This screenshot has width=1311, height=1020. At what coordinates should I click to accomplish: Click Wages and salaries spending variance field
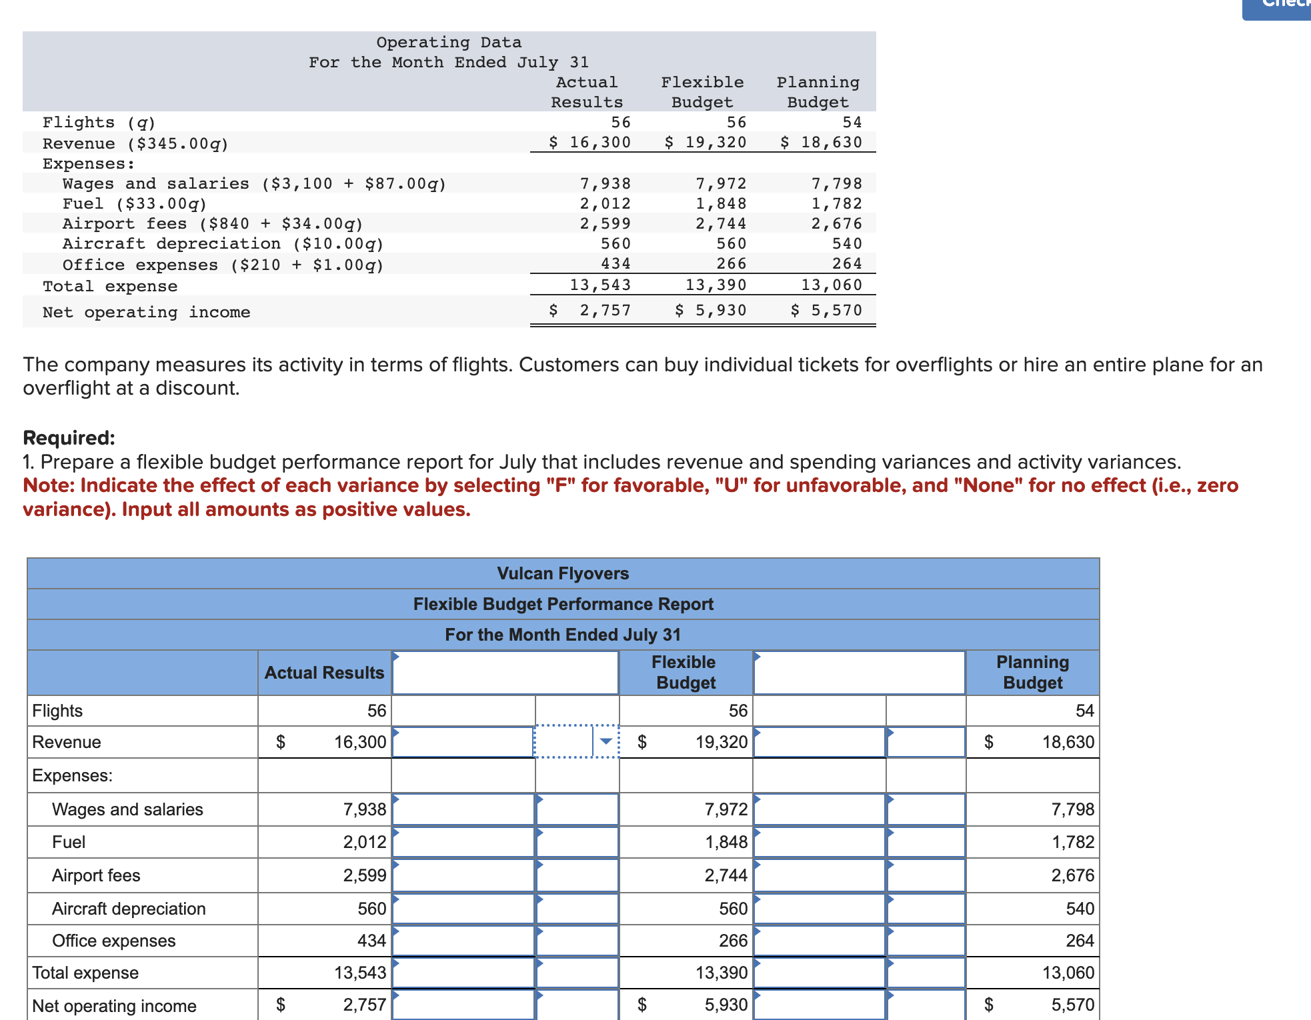(x=463, y=809)
